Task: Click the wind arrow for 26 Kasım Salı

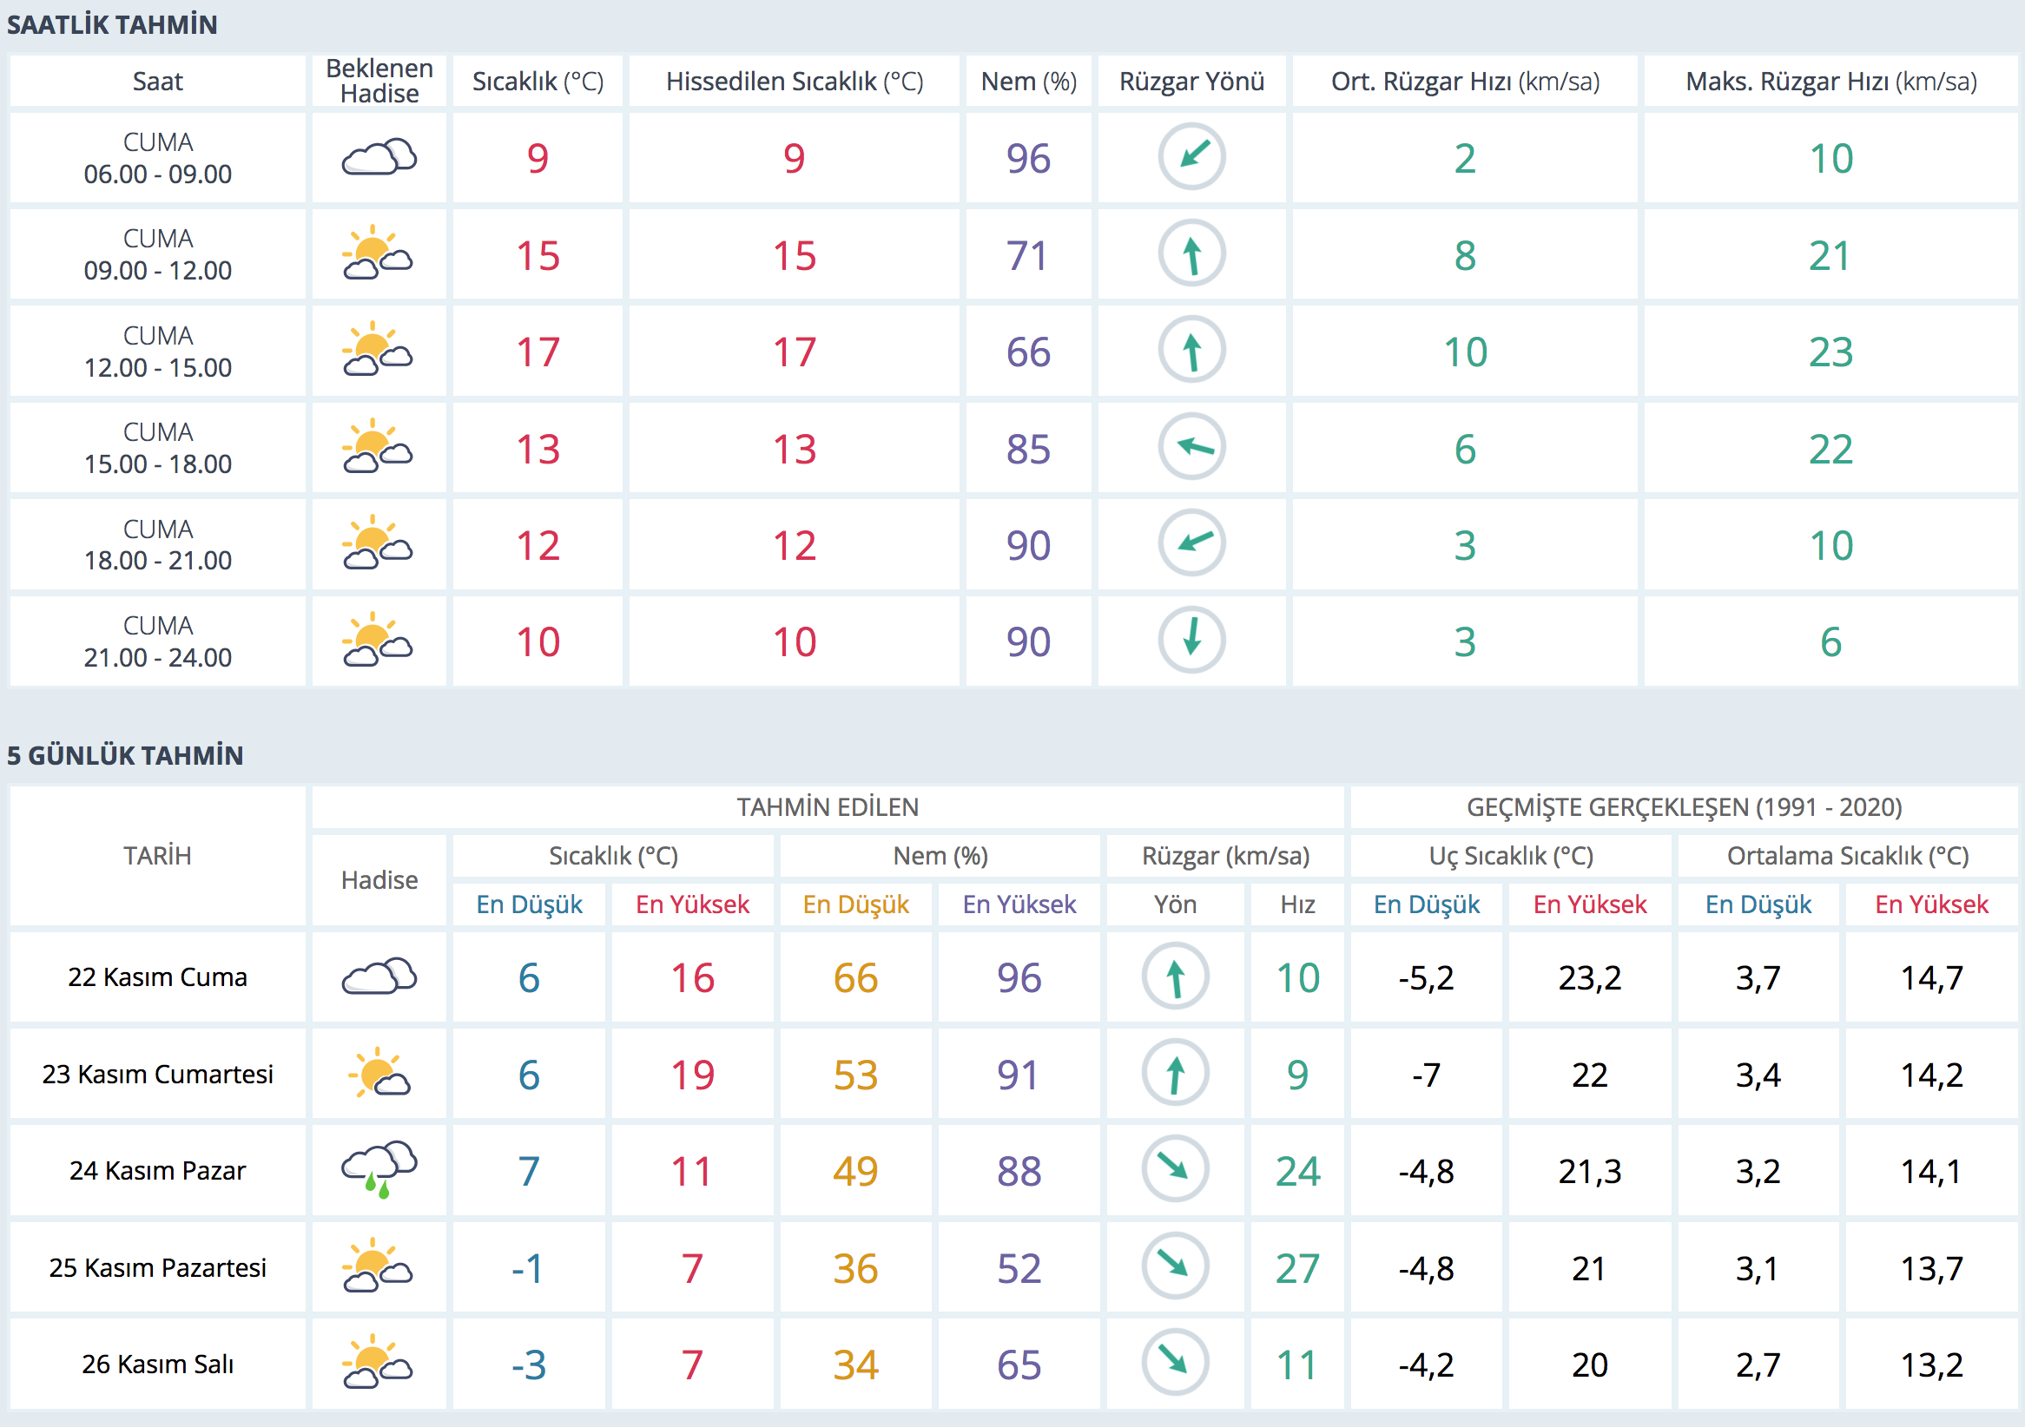Action: [x=1174, y=1363]
